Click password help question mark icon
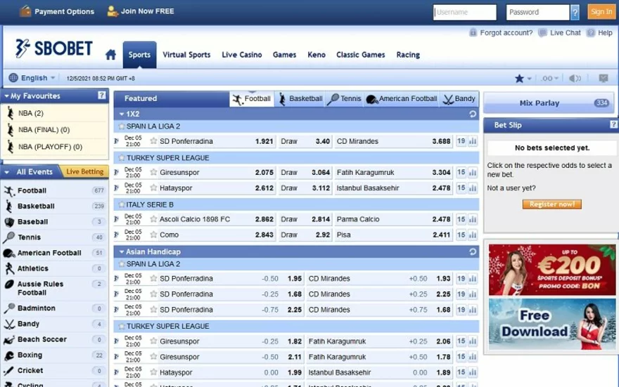This screenshot has width=619, height=387. point(575,12)
